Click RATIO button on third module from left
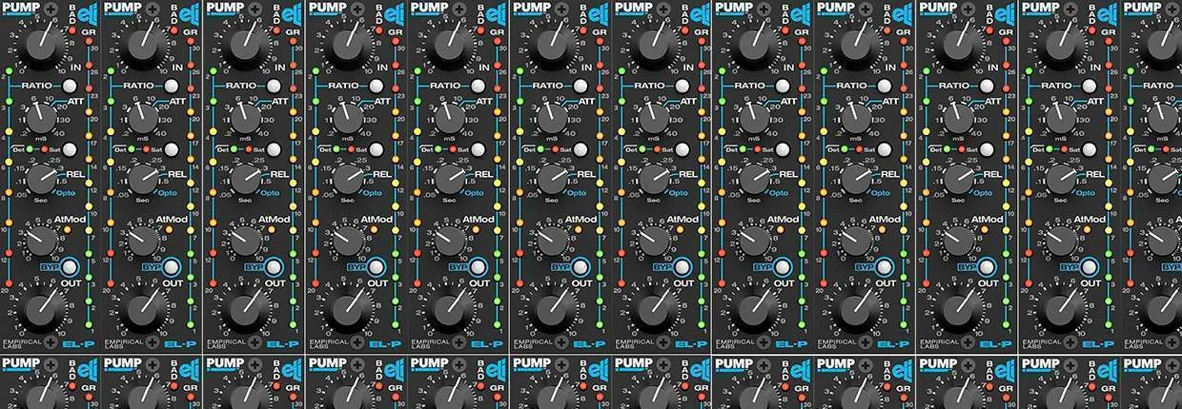Viewport: 1182px width, 409px height. (x=274, y=86)
